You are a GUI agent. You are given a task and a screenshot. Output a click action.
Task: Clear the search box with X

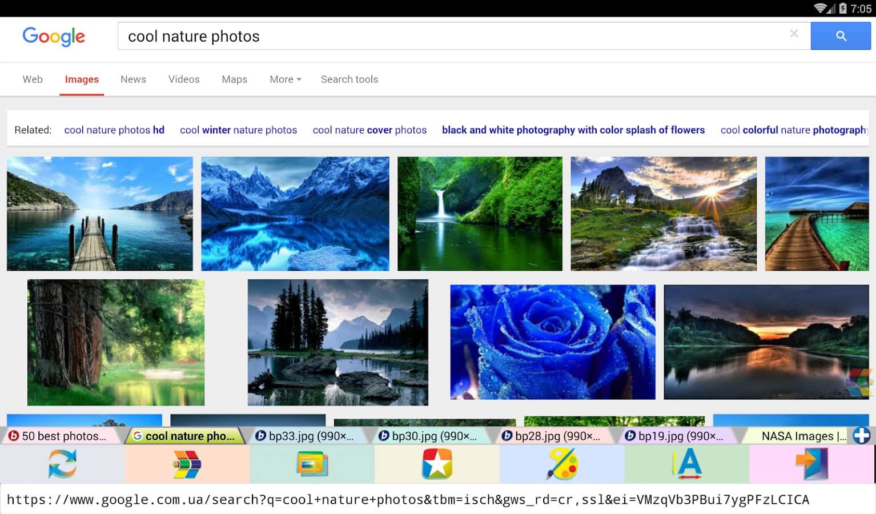click(x=794, y=34)
